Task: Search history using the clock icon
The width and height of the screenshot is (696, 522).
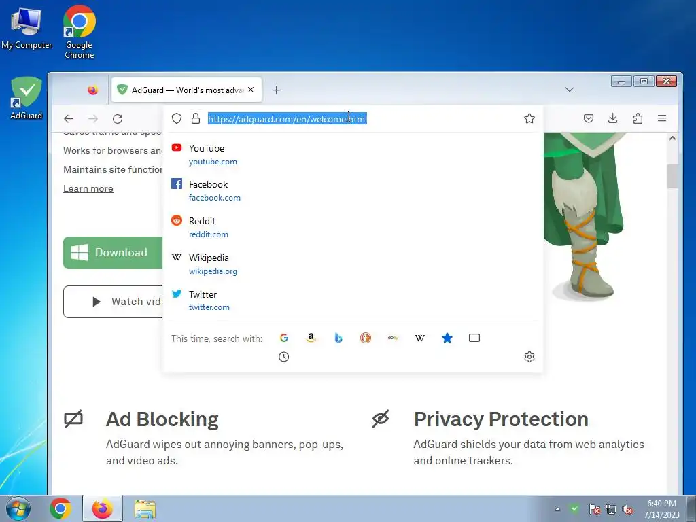Action: point(283,357)
